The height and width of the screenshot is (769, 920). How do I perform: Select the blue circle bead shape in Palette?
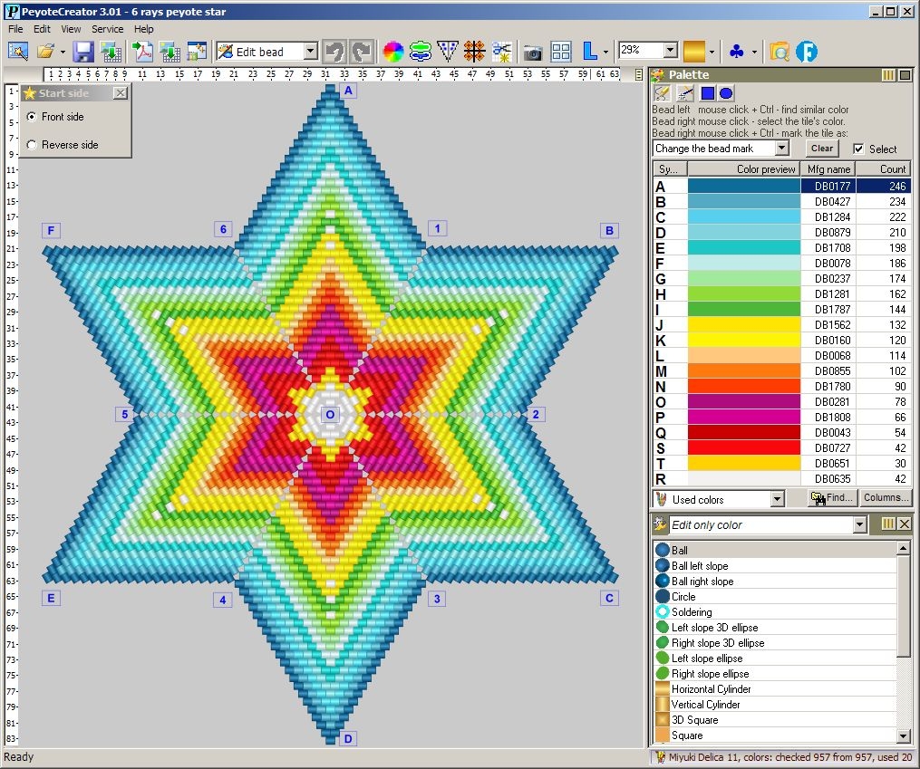728,92
